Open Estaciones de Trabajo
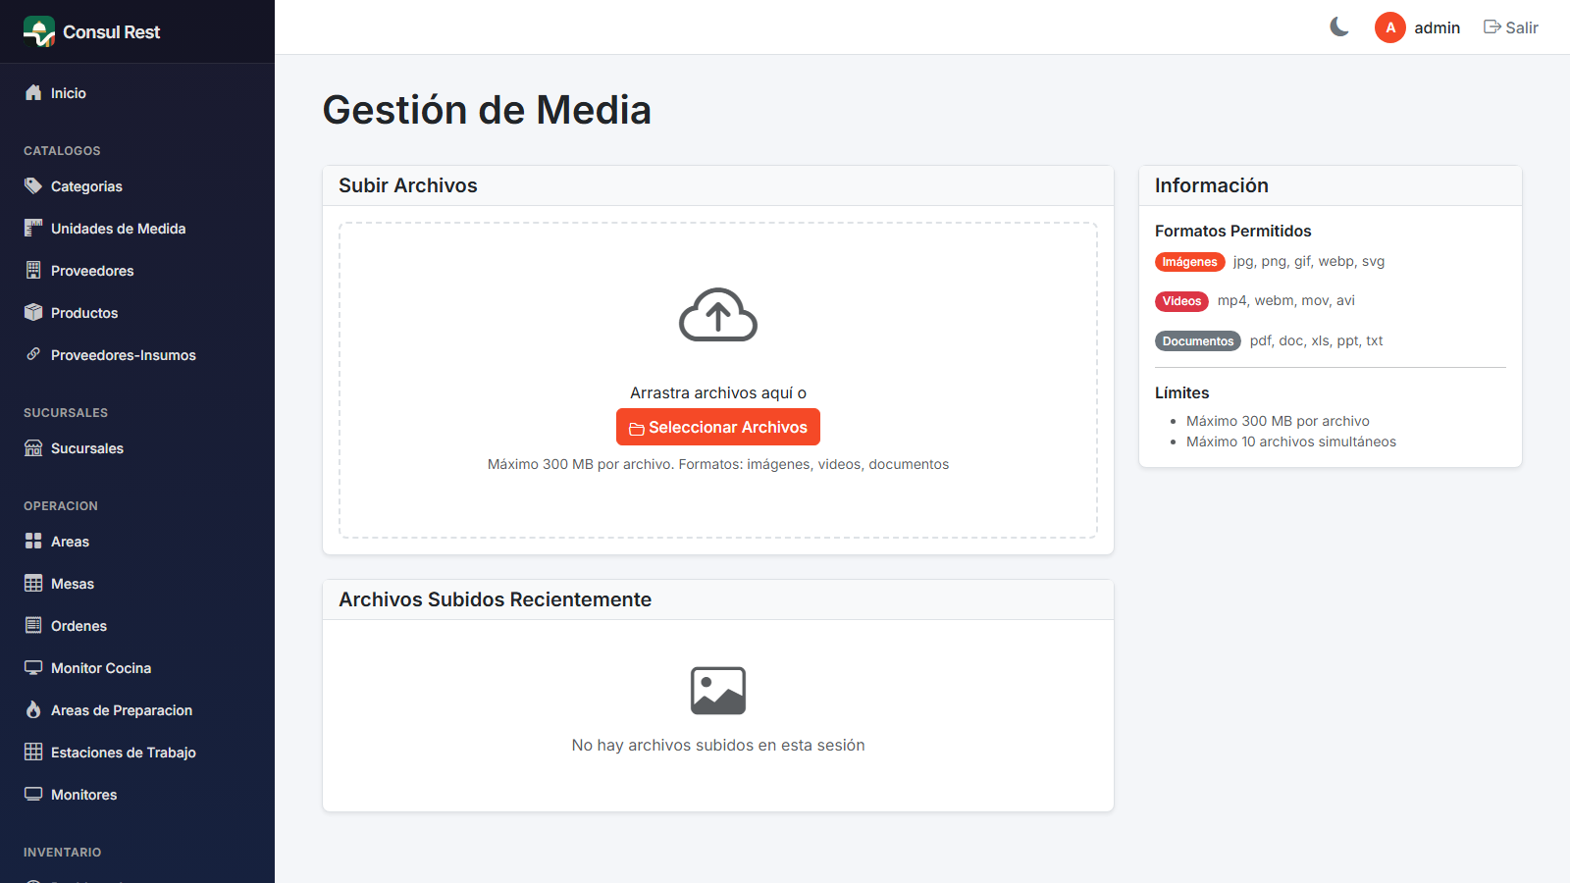The image size is (1570, 883). (x=137, y=753)
